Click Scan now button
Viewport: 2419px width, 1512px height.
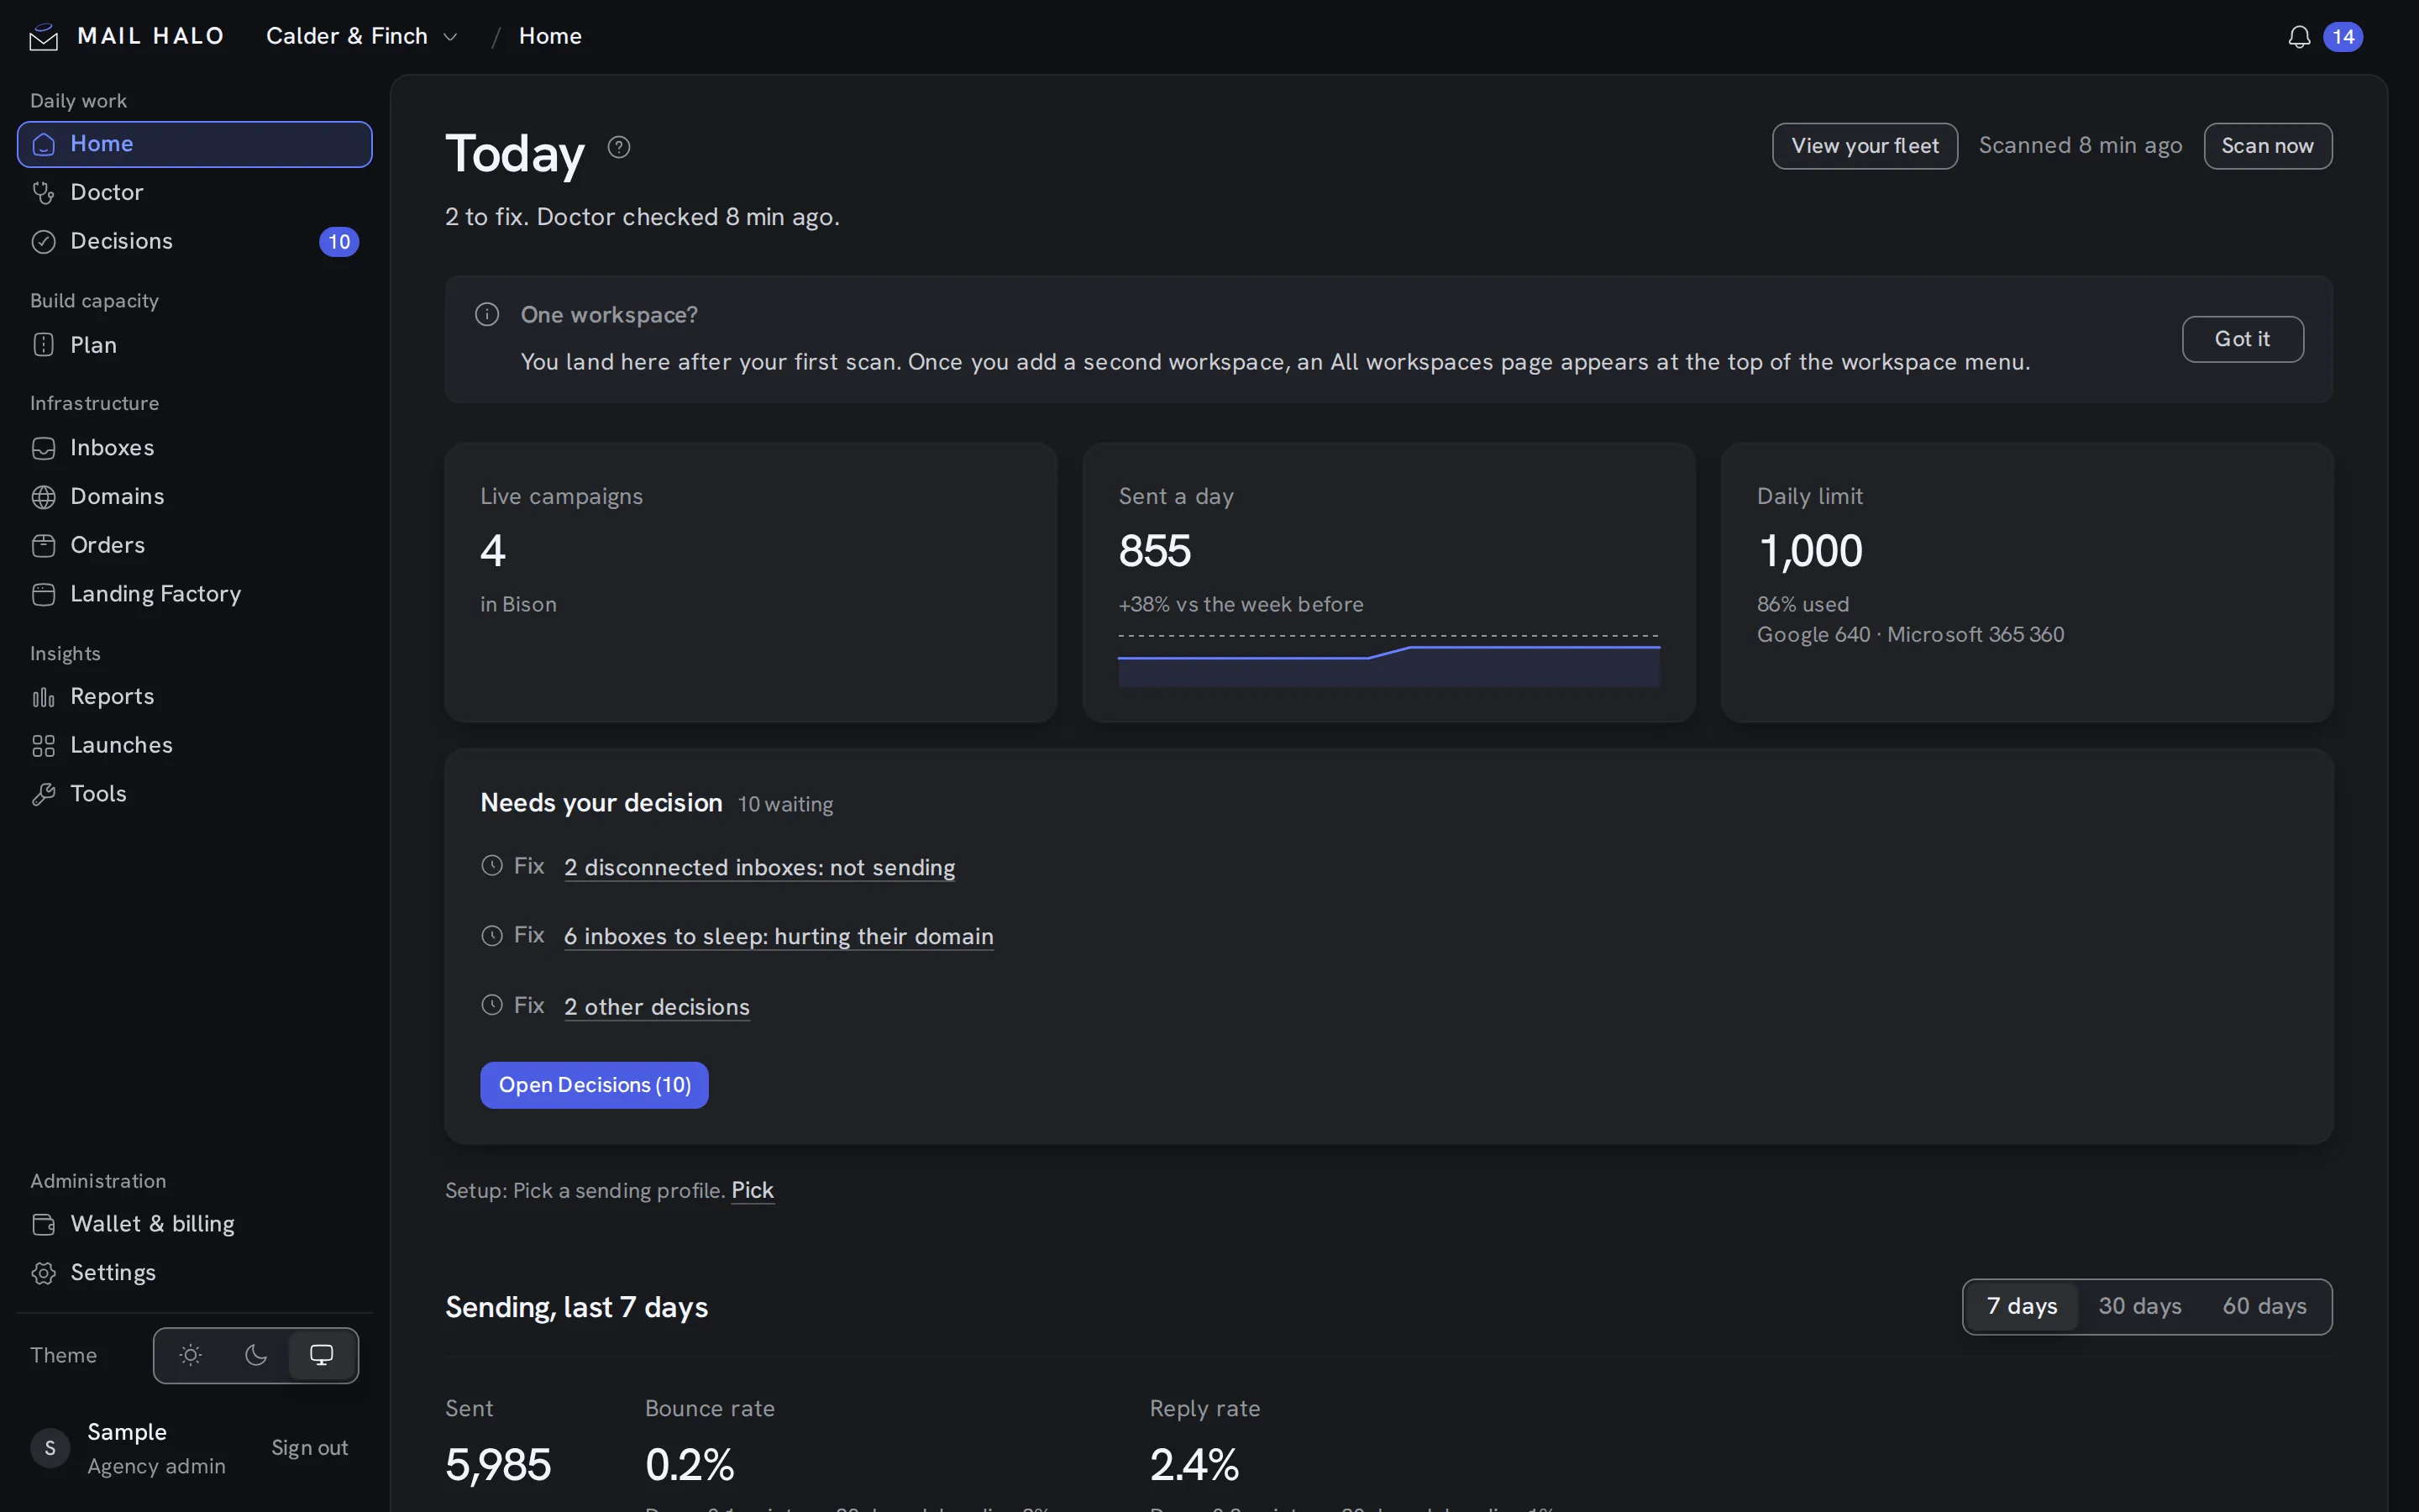[x=2267, y=146]
